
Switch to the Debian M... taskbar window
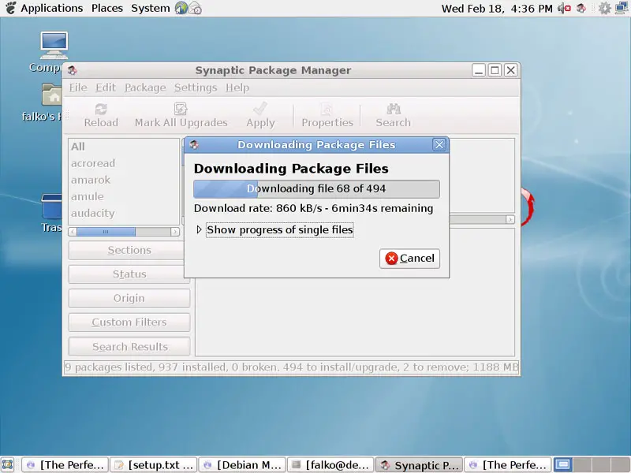tap(242, 465)
